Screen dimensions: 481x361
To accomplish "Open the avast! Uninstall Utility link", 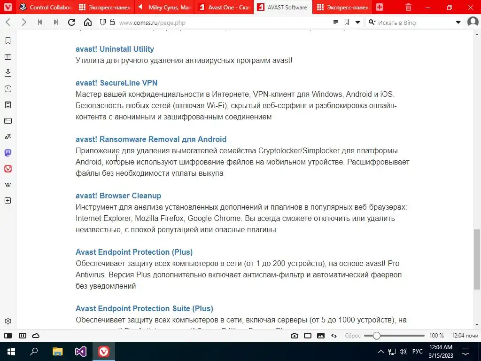I will coord(115,49).
